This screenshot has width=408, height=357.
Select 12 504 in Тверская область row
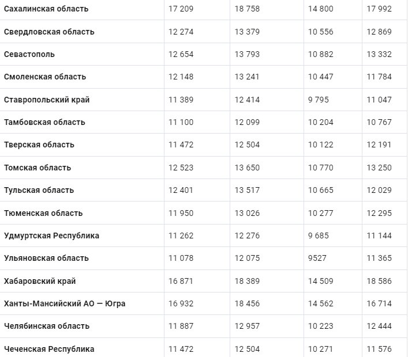coord(247,145)
